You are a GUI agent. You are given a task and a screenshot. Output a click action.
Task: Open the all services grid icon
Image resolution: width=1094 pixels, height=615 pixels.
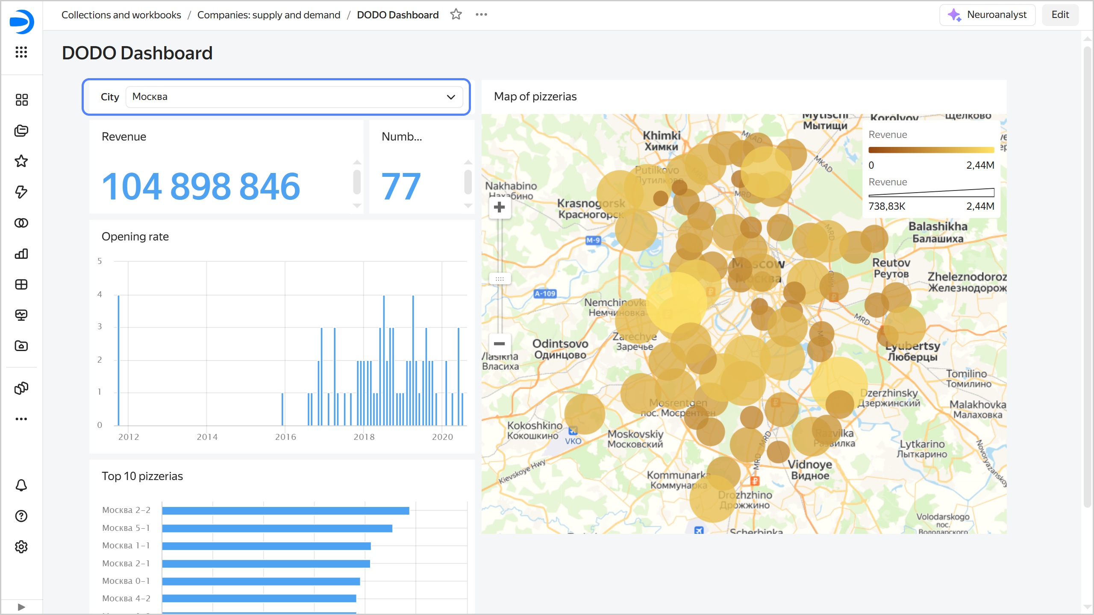click(x=21, y=52)
